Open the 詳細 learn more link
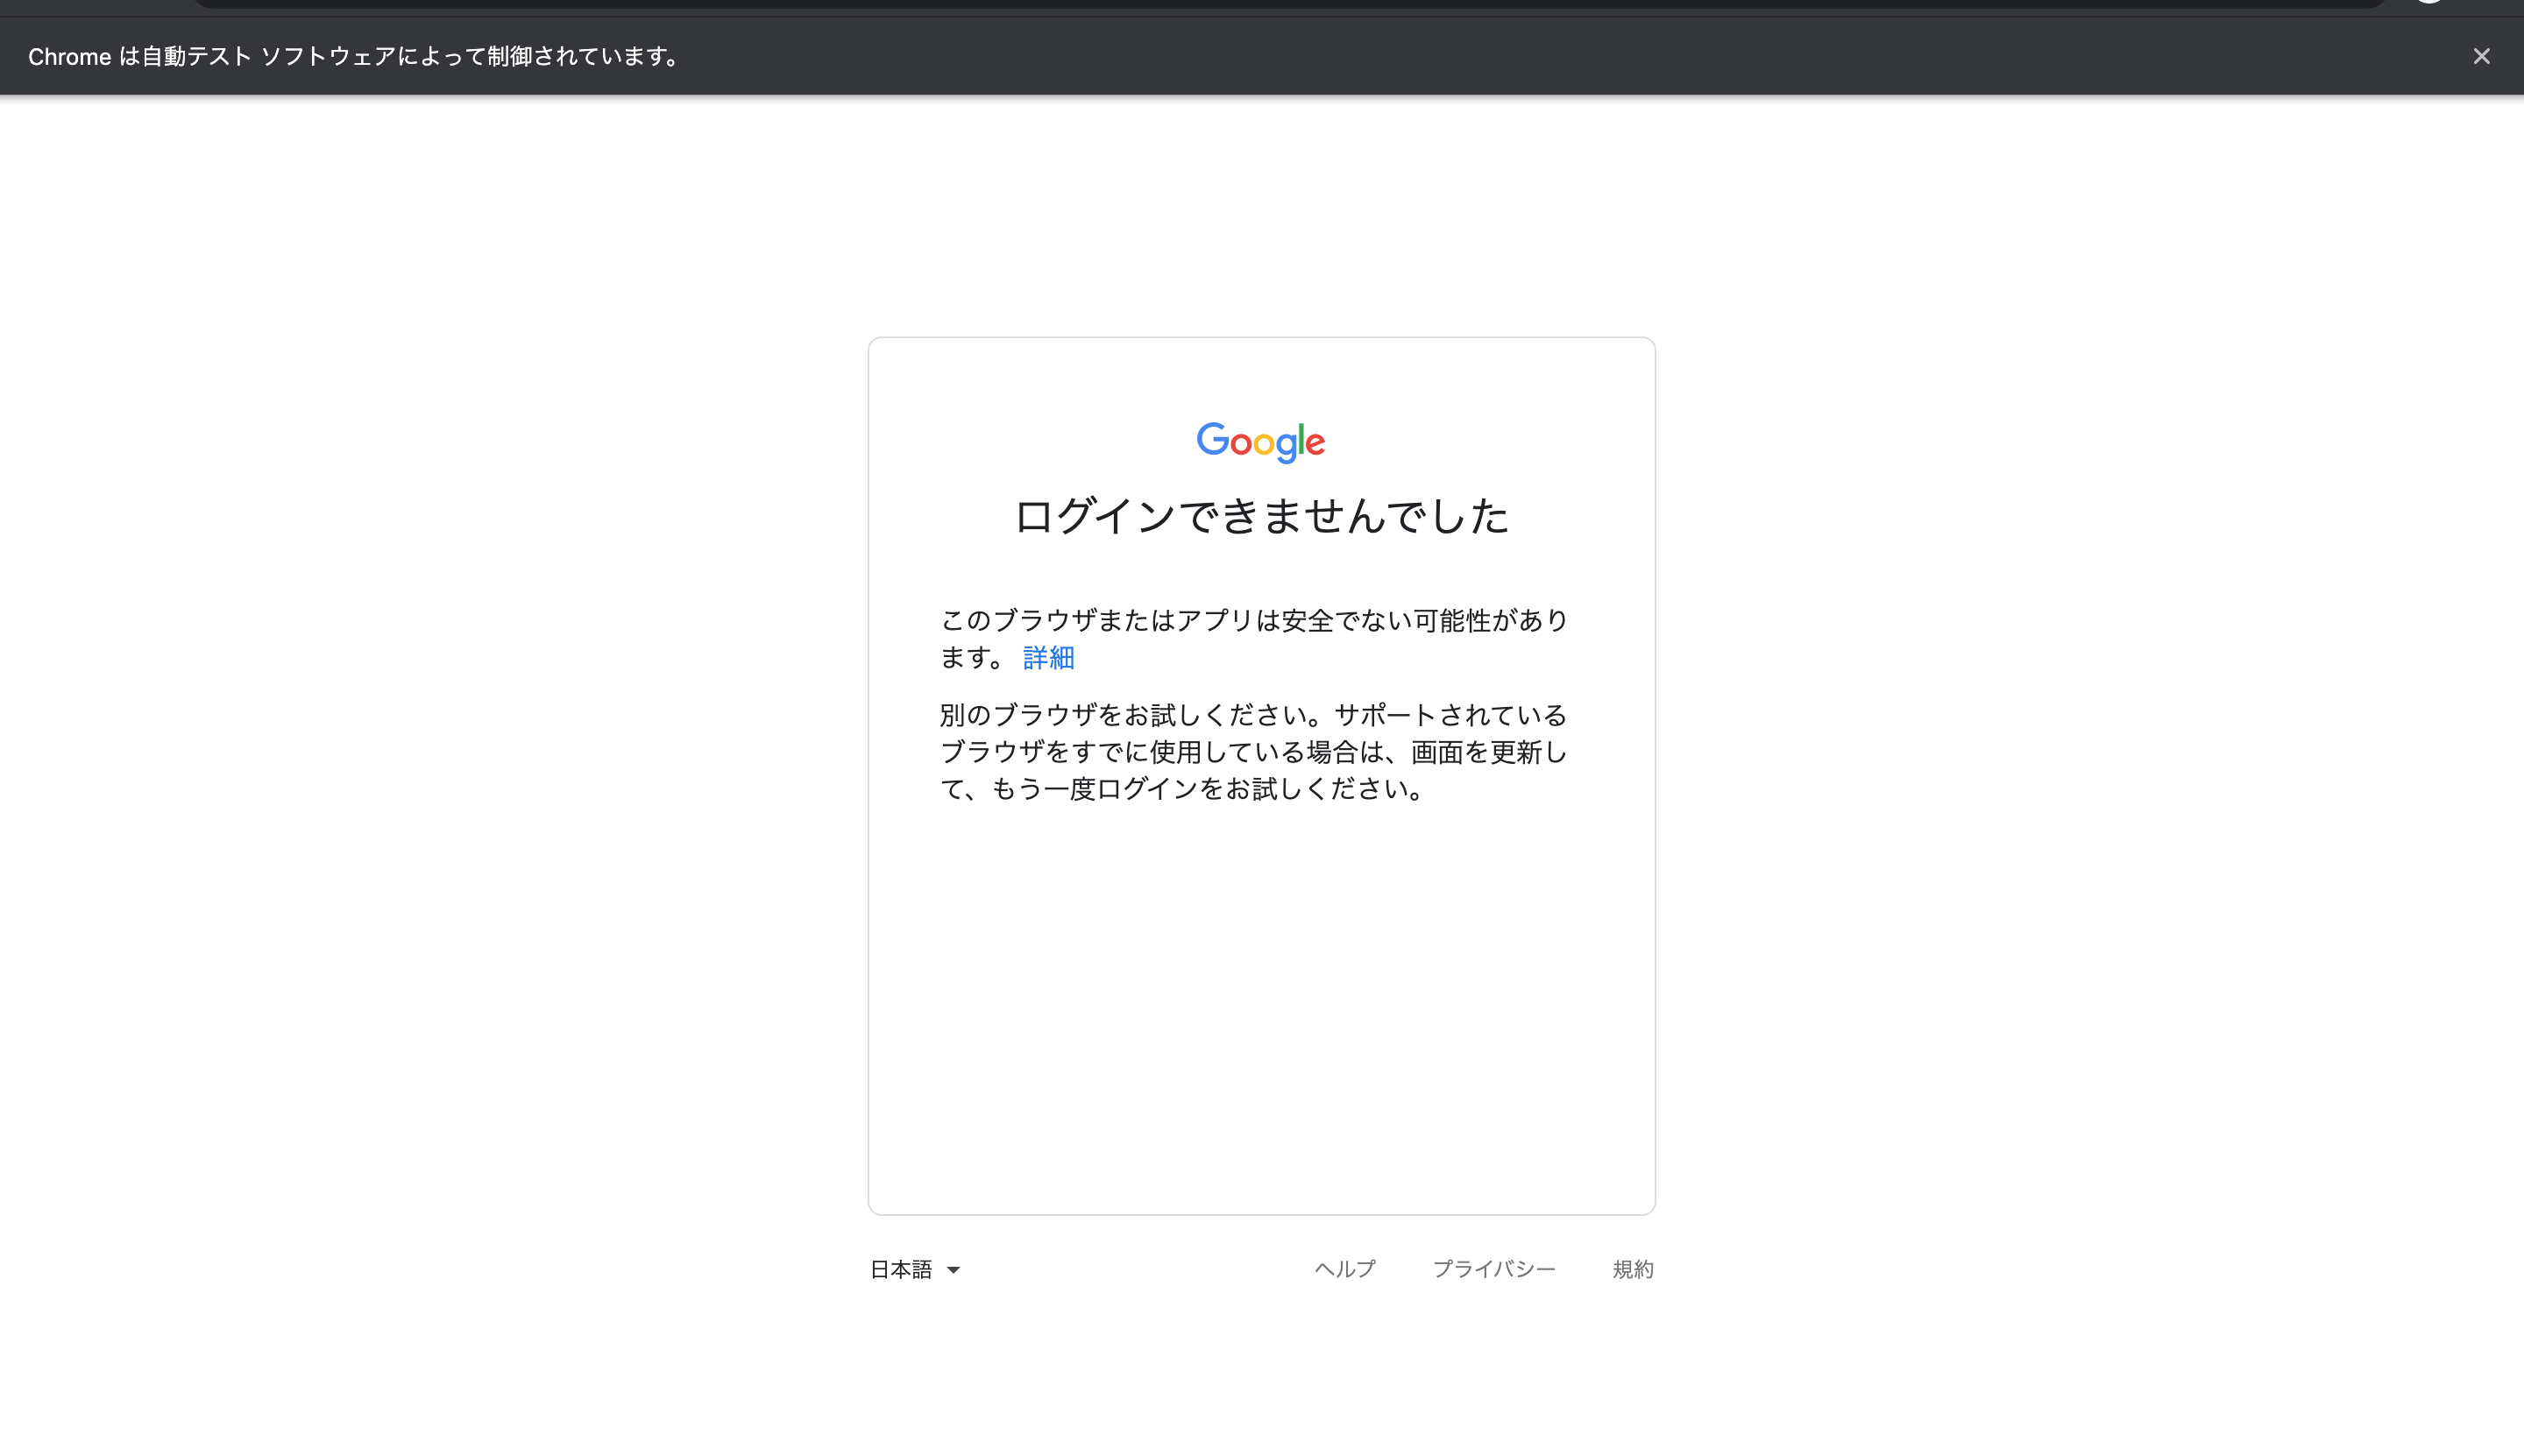 [1048, 657]
